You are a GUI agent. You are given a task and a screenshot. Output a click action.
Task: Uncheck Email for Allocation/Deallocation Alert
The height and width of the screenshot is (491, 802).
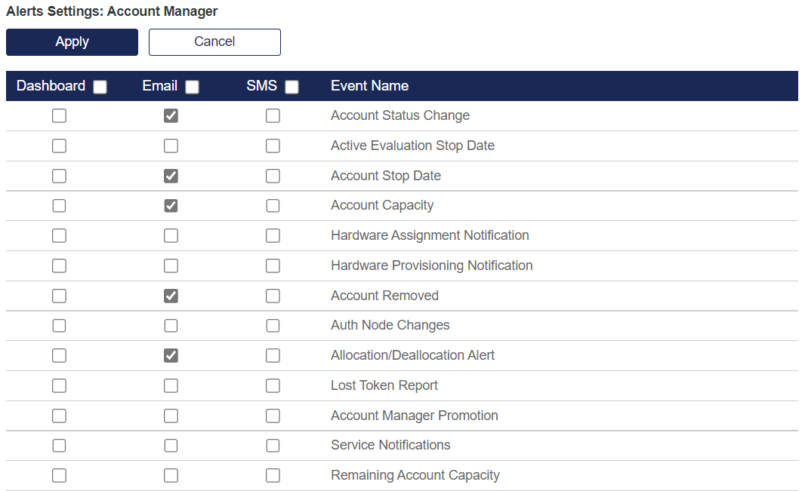point(171,355)
